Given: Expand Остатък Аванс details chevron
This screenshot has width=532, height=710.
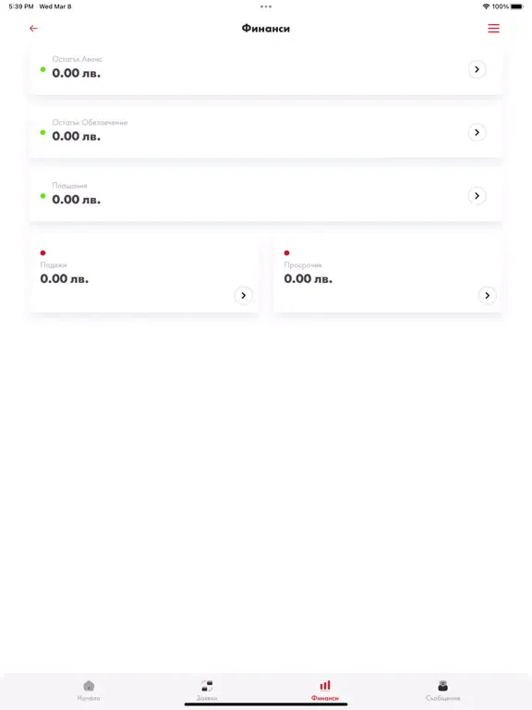Looking at the screenshot, I should click(x=477, y=69).
